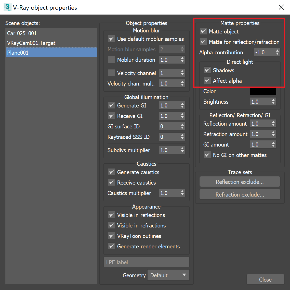Toggle VRayToon outlines option
This screenshot has height=290, width=290.
click(111, 236)
